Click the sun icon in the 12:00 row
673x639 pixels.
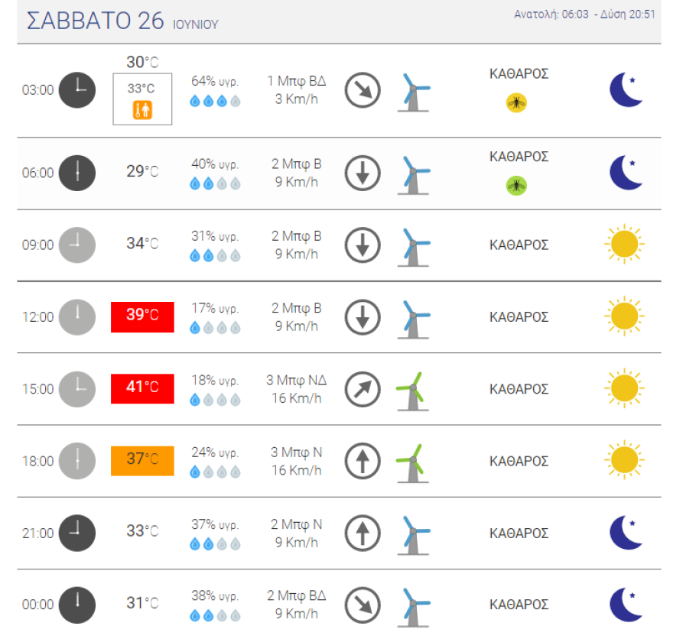tap(624, 316)
